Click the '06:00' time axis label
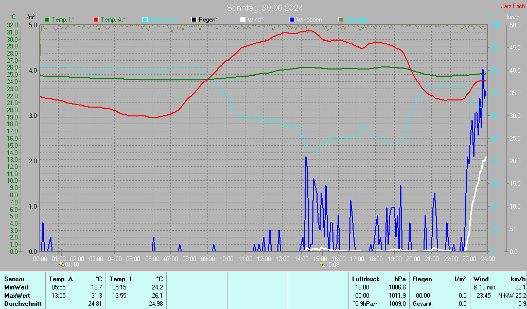 (152, 259)
